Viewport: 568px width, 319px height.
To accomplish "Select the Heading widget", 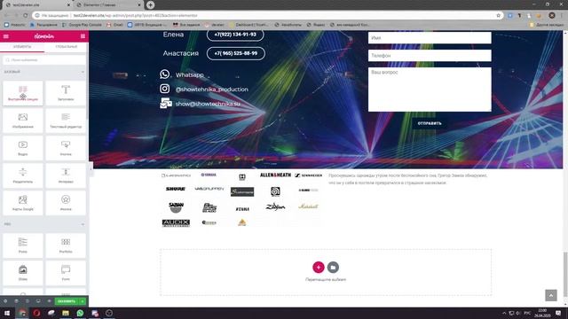I will pos(66,93).
